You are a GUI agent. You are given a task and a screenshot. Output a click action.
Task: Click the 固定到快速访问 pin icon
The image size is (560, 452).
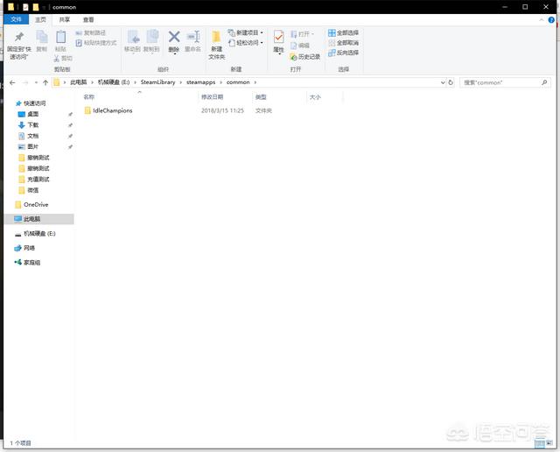pos(19,38)
